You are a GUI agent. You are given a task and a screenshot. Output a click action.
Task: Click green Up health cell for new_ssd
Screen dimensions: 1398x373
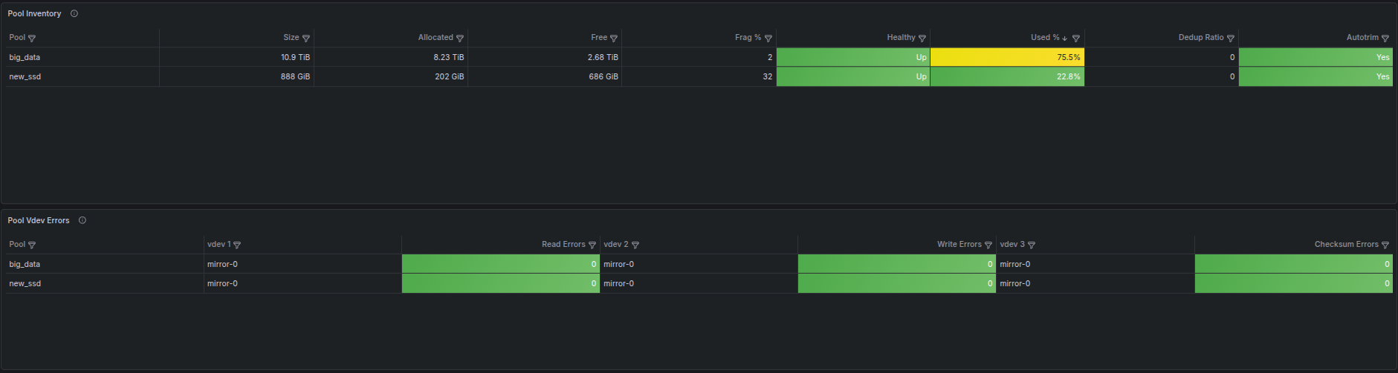[x=853, y=76]
